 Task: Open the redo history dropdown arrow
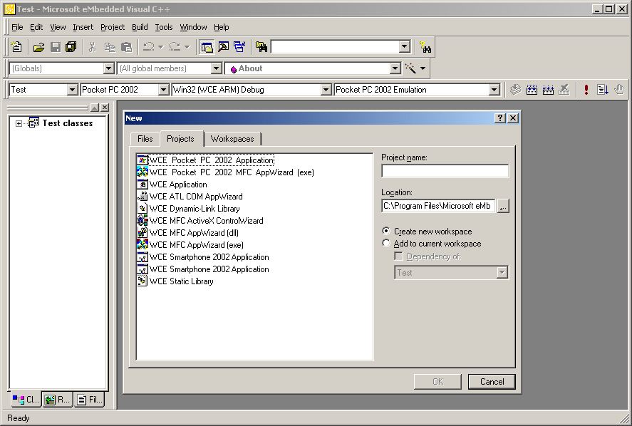187,47
